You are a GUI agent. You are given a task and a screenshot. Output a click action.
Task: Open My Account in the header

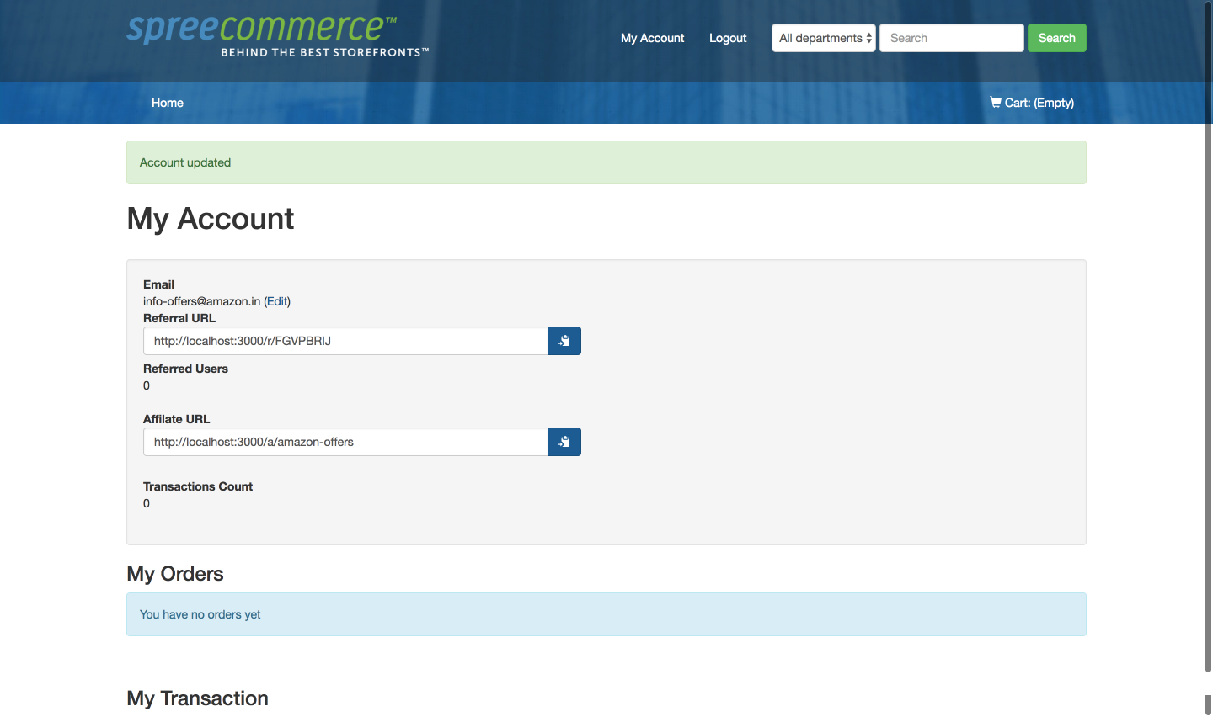click(652, 38)
